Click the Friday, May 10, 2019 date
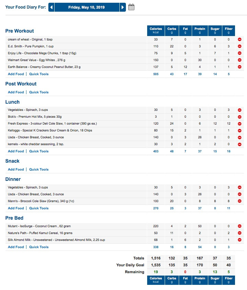The height and width of the screenshot is (290, 247). tap(86, 7)
